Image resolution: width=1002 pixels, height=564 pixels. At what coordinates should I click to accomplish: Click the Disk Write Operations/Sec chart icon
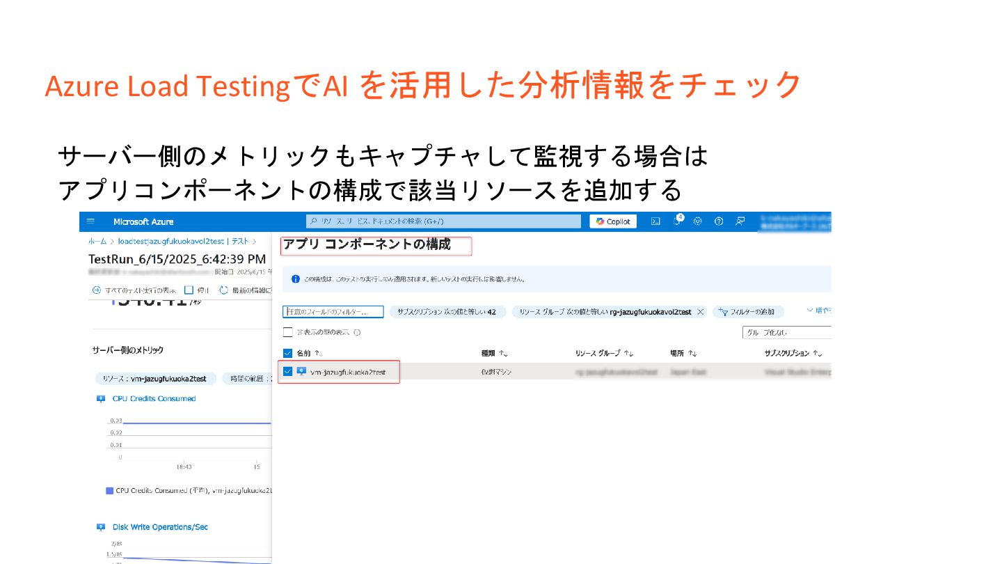tap(100, 527)
